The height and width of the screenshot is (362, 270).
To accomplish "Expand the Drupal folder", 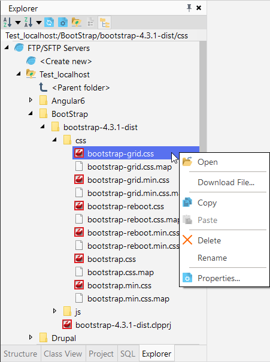I will click(x=31, y=337).
